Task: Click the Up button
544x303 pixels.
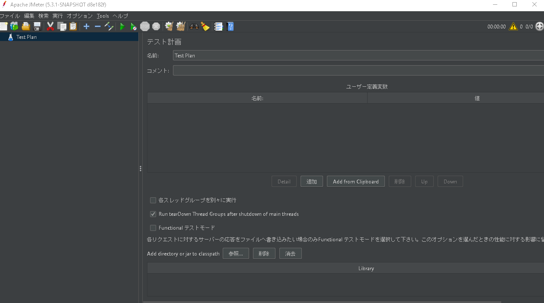Action: [424, 181]
